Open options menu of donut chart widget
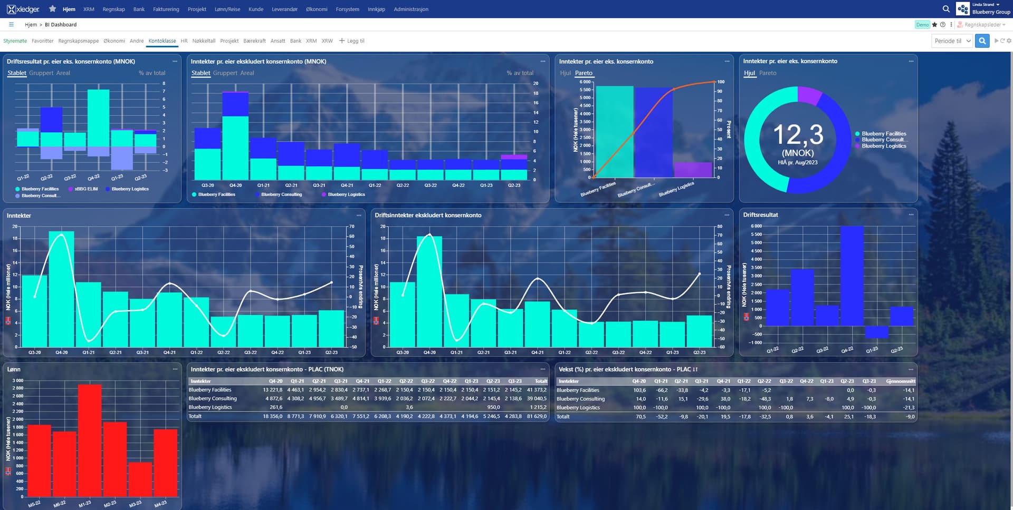Viewport: 1013px width, 510px height. pyautogui.click(x=911, y=62)
